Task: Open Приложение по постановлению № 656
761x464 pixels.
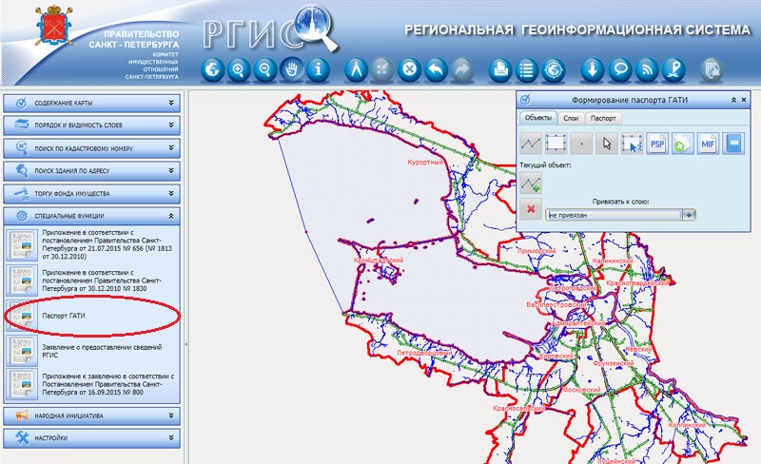Action: pyautogui.click(x=91, y=244)
